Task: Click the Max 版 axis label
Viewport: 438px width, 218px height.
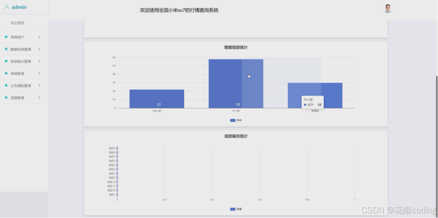Action: pos(157,111)
